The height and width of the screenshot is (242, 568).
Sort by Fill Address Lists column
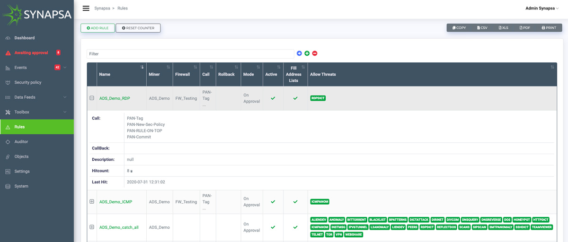(295, 74)
